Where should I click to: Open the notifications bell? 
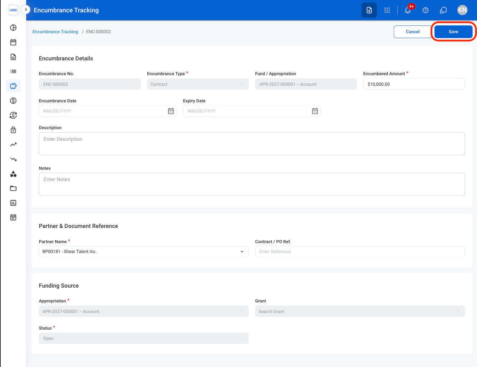tap(408, 10)
